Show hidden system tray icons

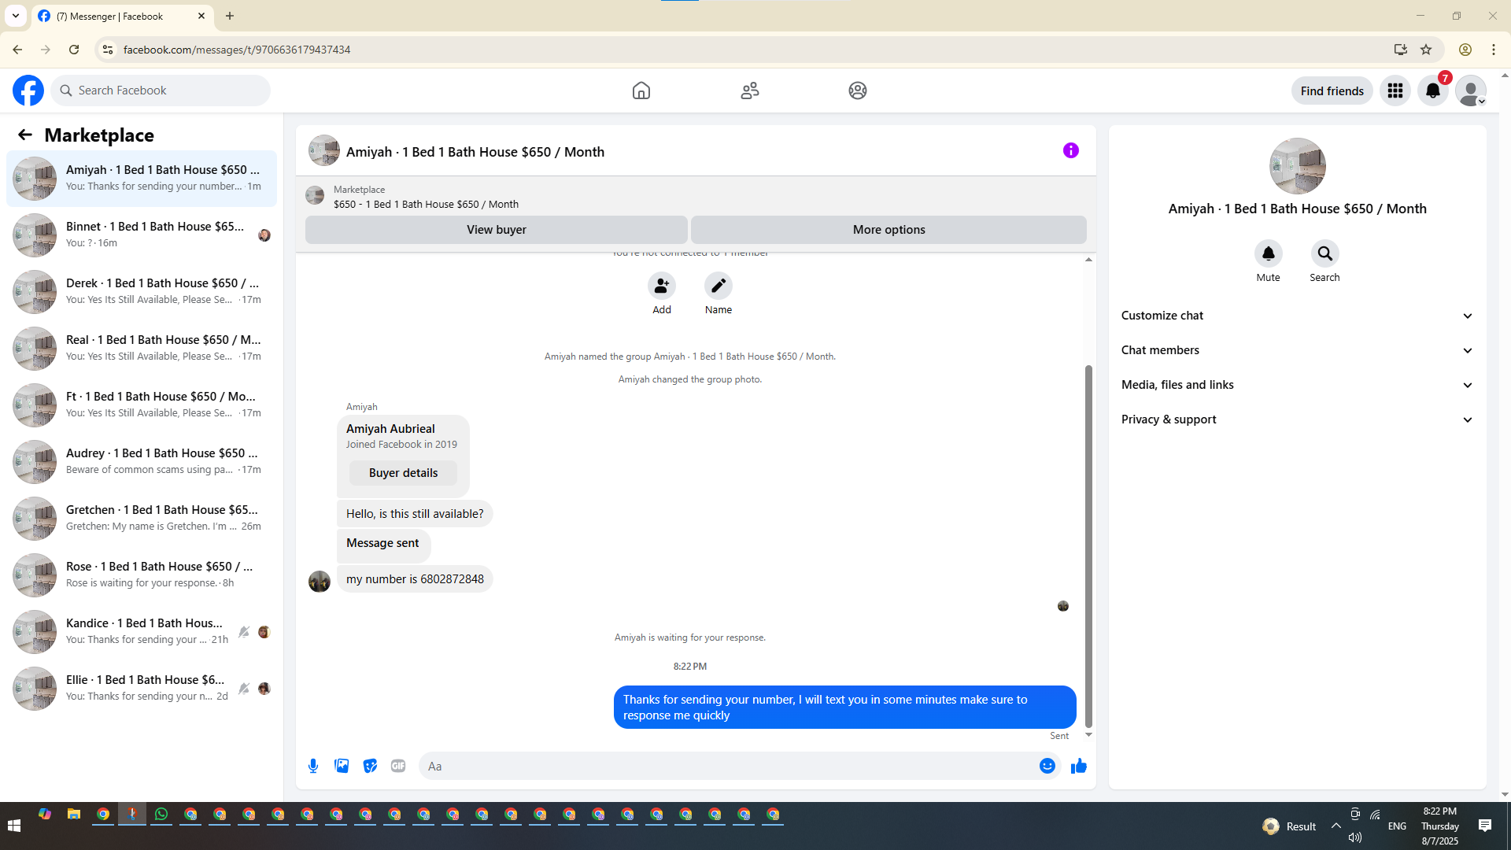coord(1336,826)
